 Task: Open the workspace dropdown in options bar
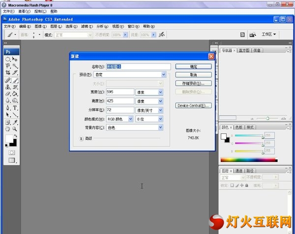pos(268,34)
